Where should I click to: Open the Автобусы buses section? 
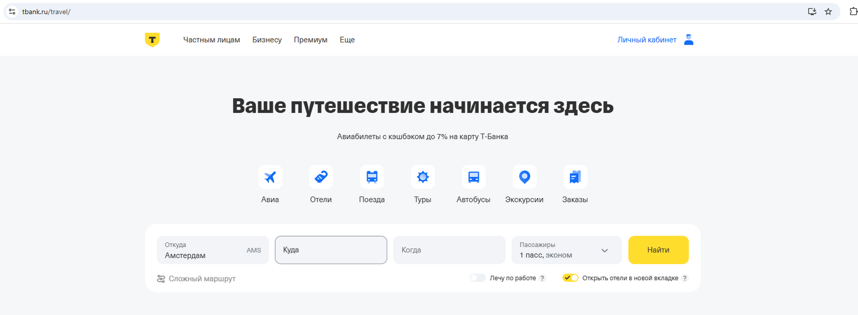[474, 185]
